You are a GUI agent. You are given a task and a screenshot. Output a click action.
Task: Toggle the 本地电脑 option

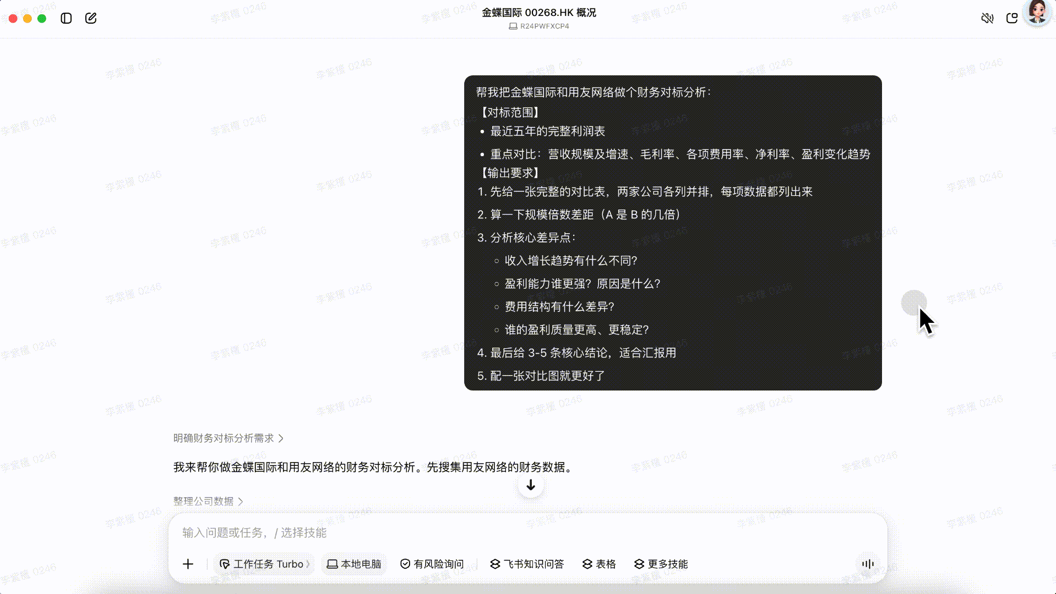354,564
